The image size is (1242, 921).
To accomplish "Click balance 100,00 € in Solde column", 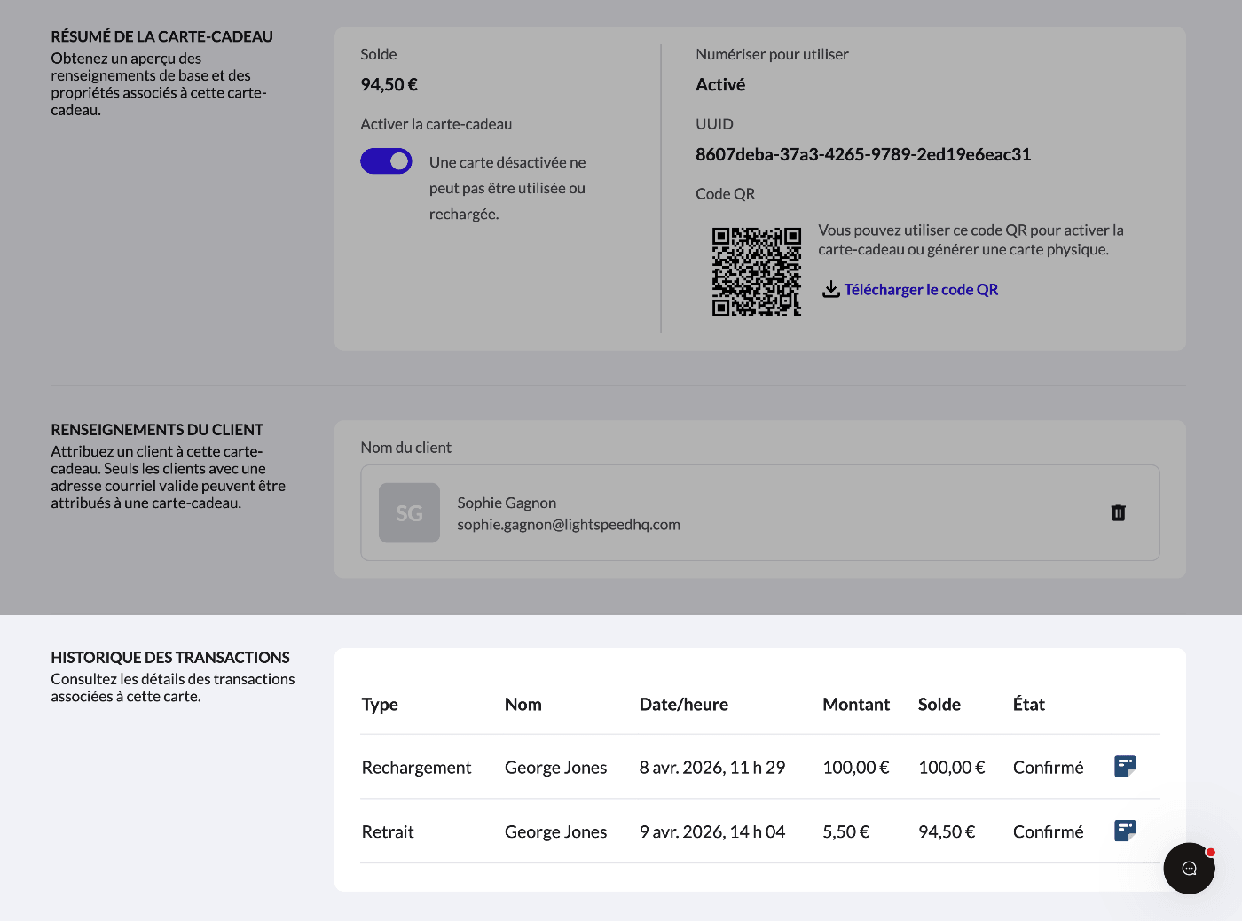I will [952, 767].
